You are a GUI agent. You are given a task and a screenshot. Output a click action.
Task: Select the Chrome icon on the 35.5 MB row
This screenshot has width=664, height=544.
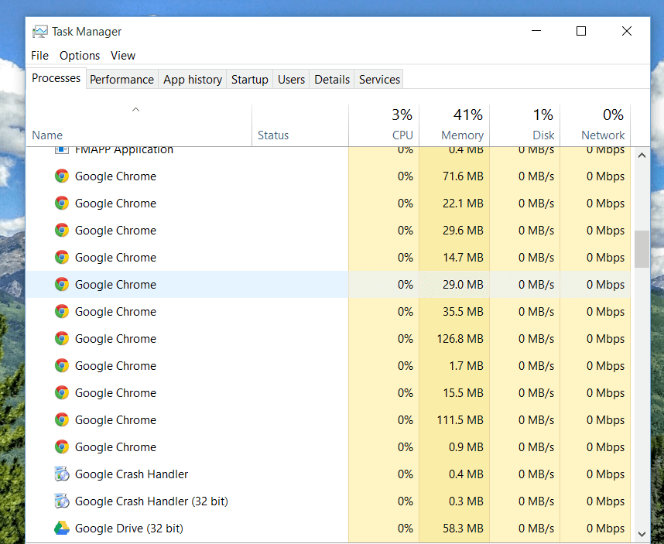coord(62,312)
